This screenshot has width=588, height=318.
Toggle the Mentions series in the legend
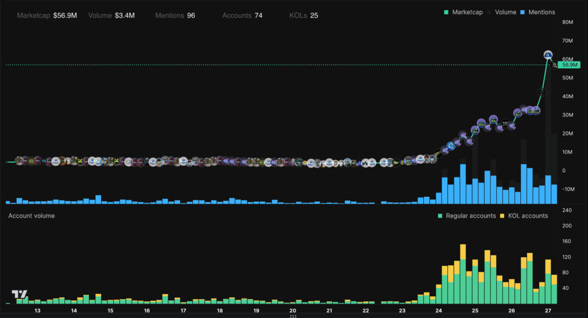539,12
